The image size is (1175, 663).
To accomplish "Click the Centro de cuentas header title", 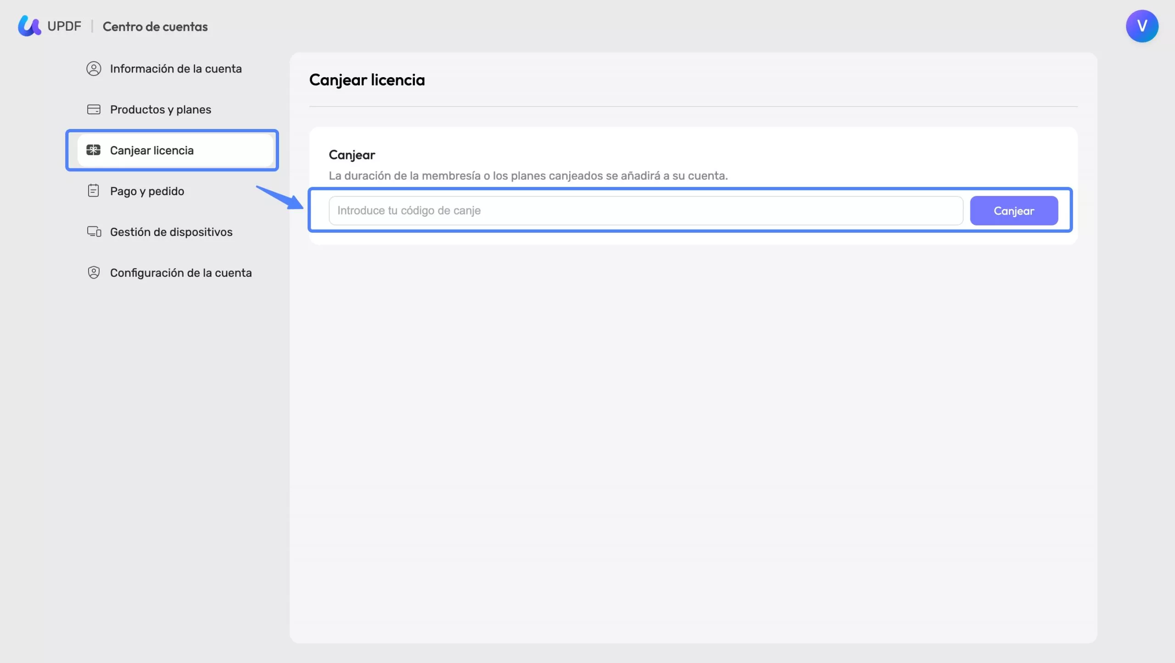I will (155, 27).
